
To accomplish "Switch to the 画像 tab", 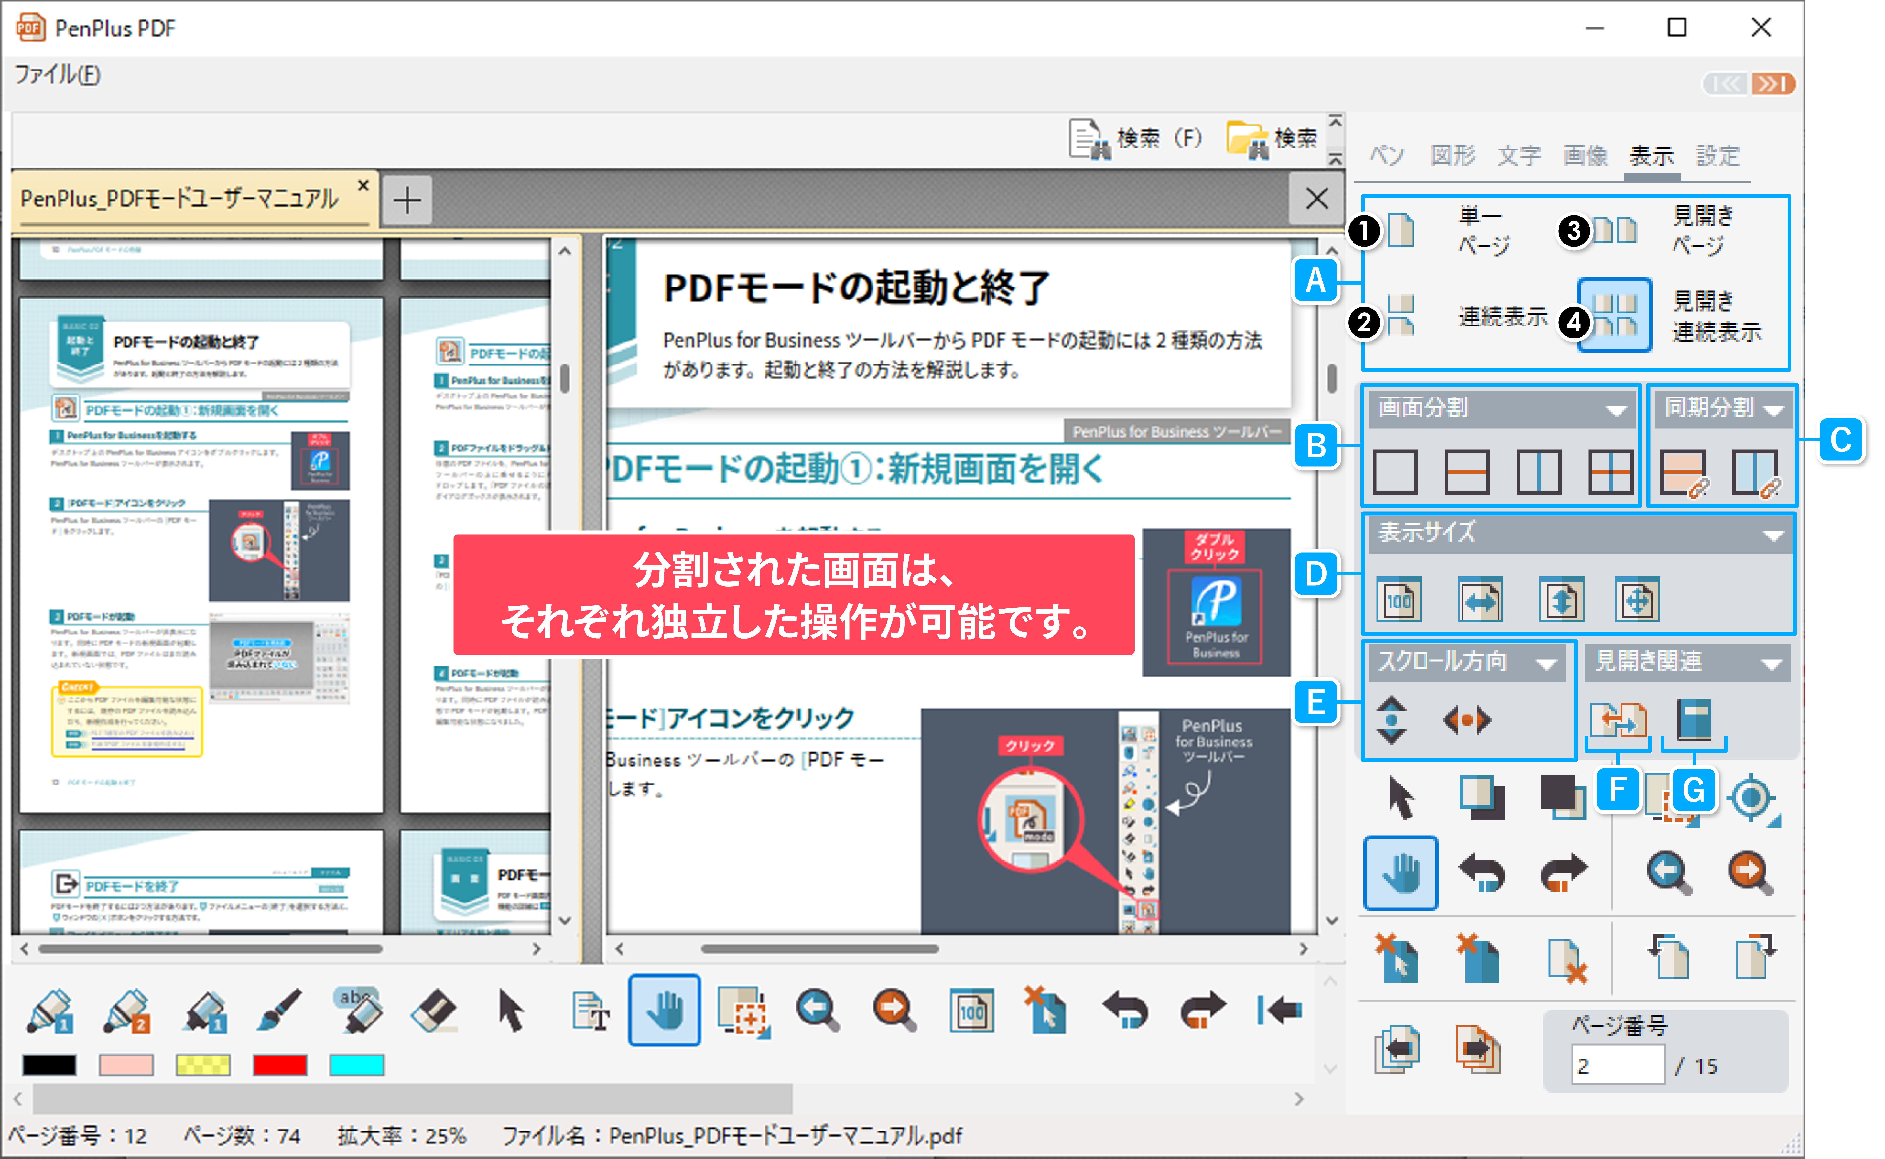I will (x=1585, y=156).
